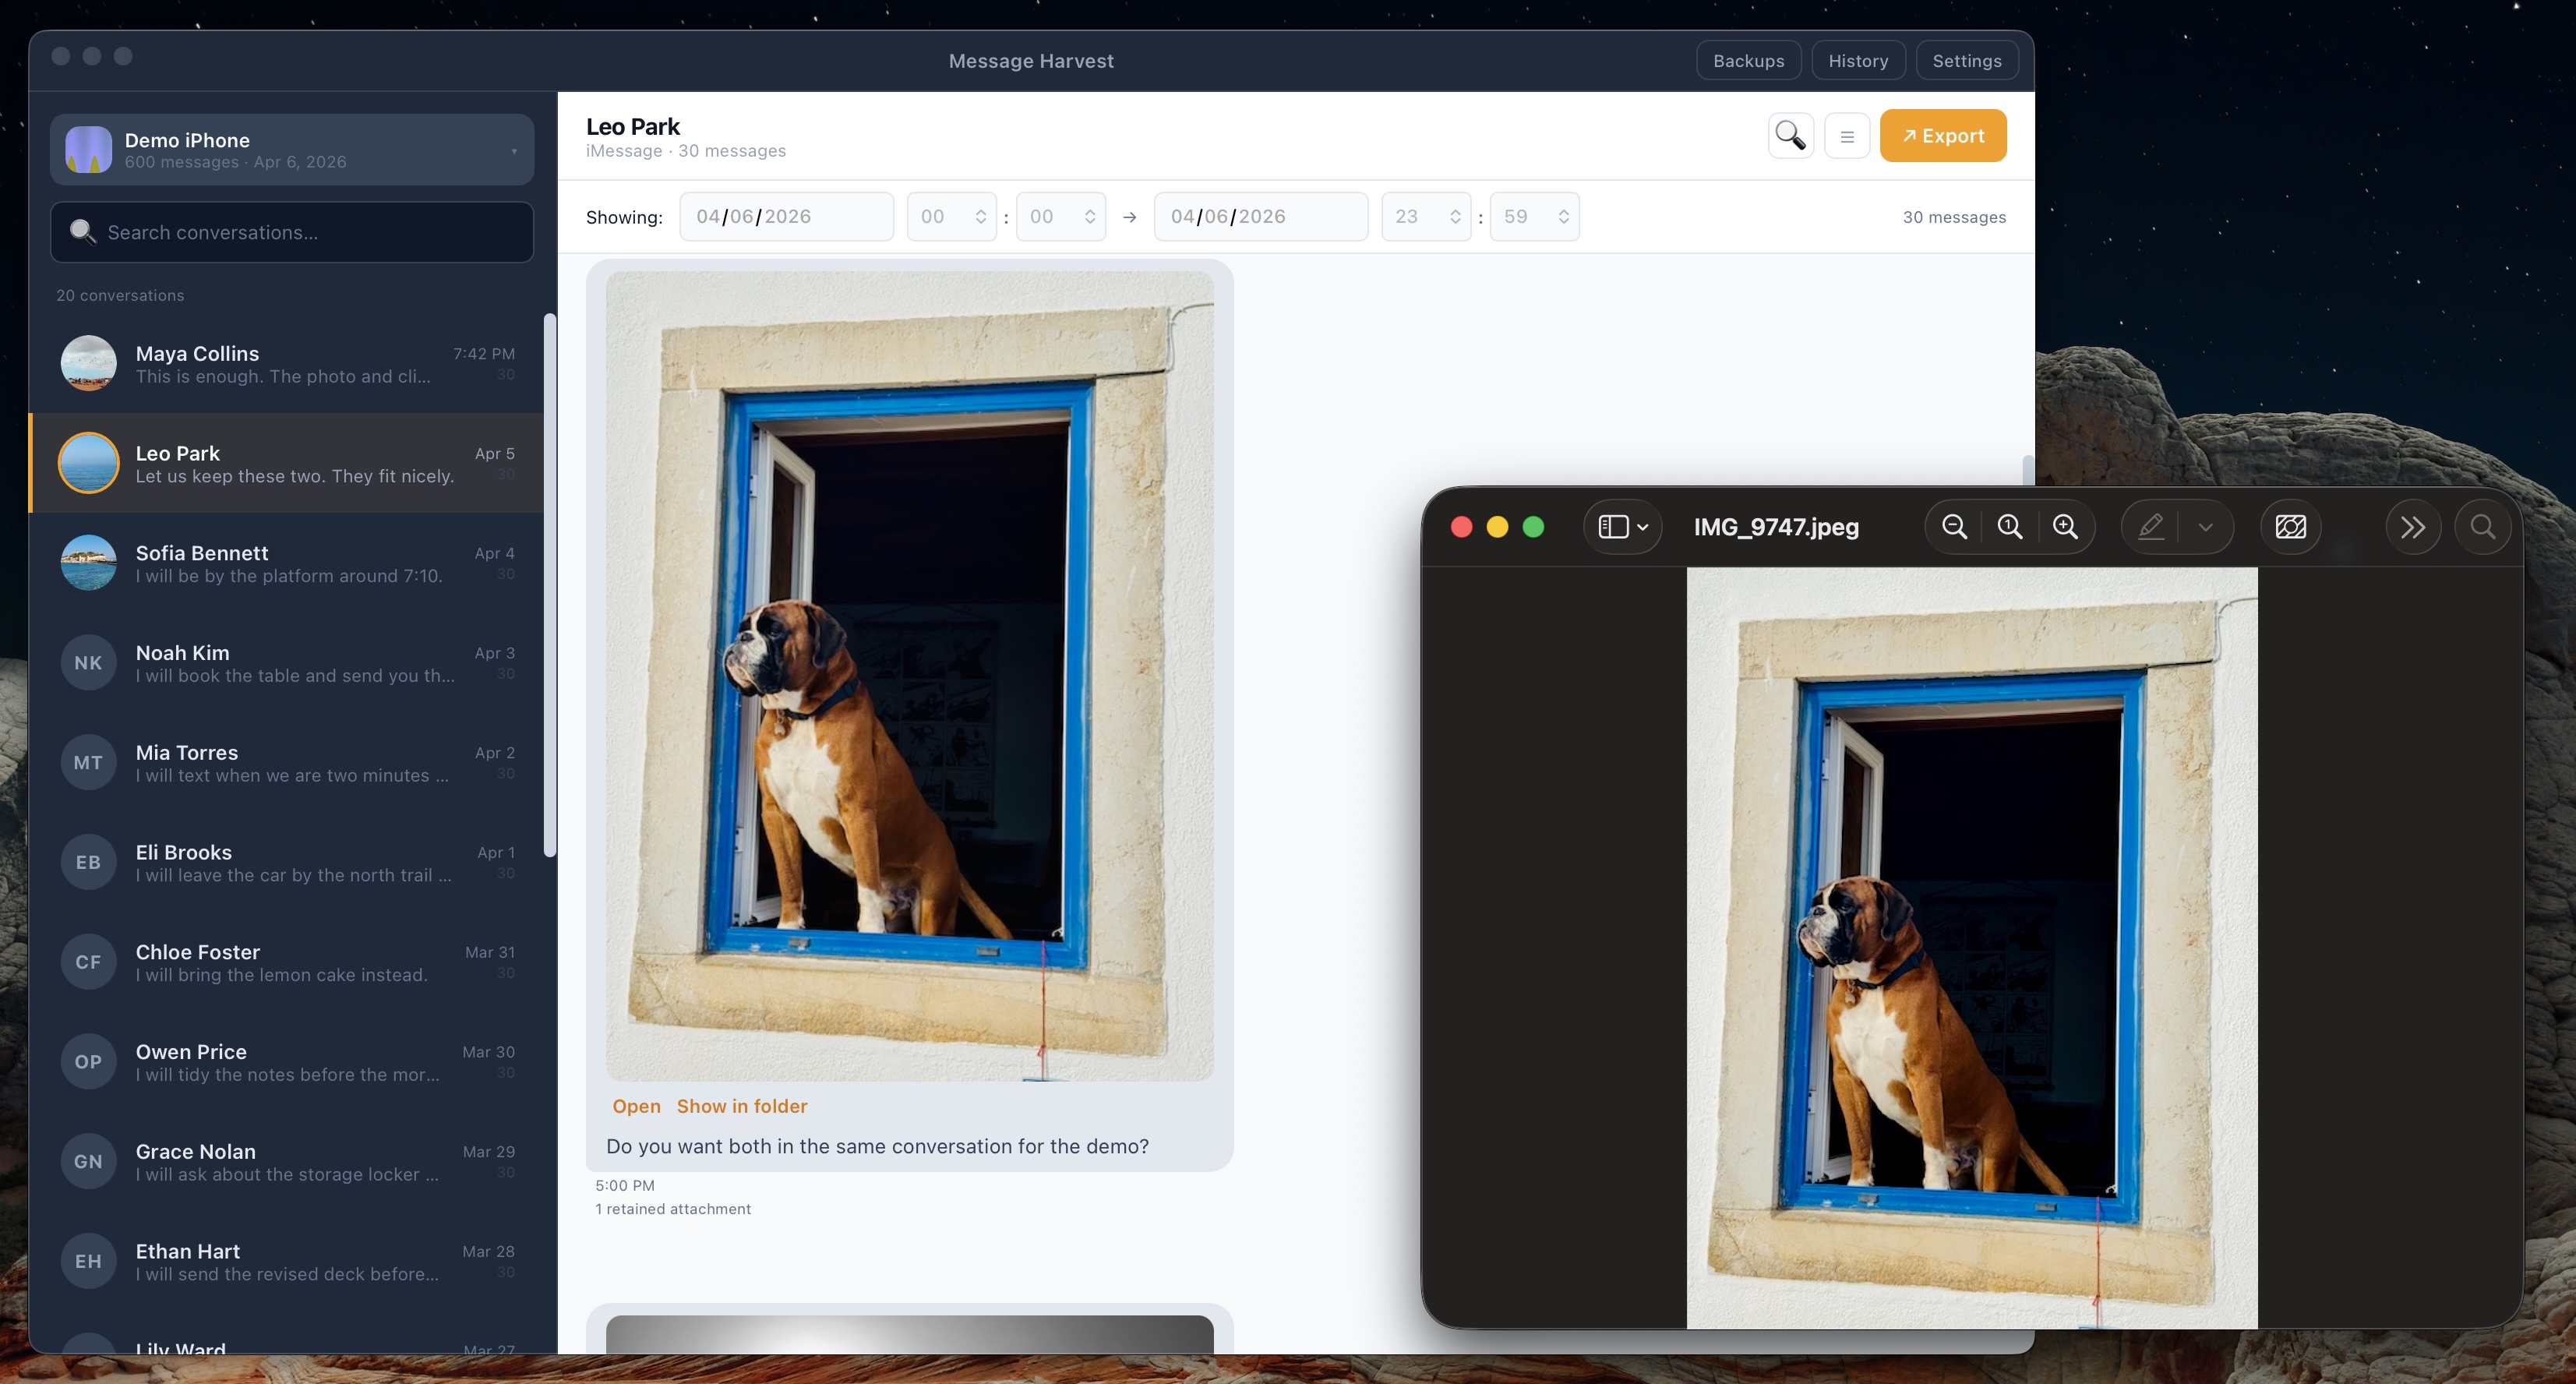Export the Leo Park conversation
Screen dimensions: 2576x1384
coord(1942,136)
